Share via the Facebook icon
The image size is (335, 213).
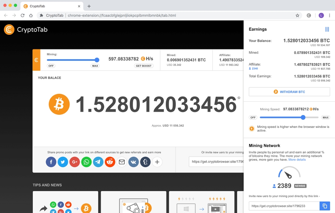pyautogui.click(x=51, y=162)
